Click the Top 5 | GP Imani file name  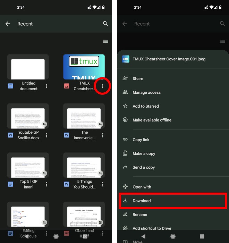28,184
